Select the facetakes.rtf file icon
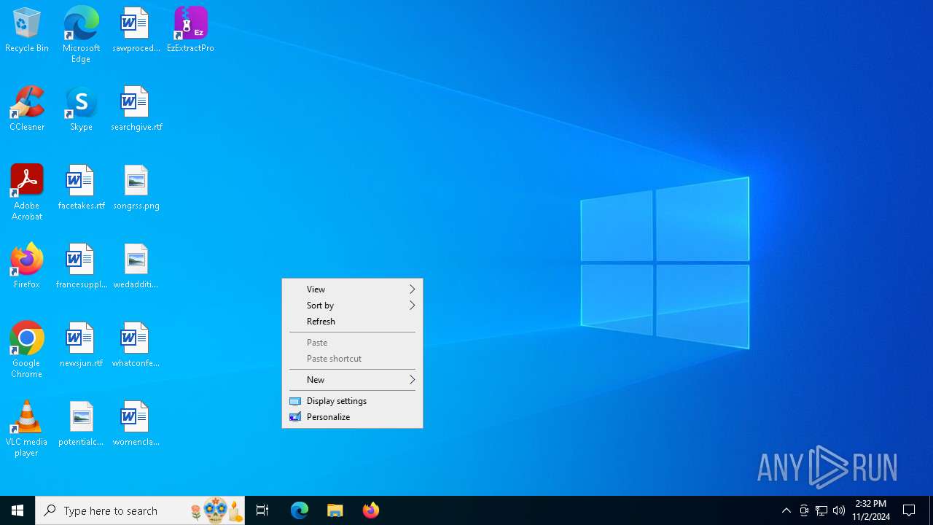 pos(81,188)
